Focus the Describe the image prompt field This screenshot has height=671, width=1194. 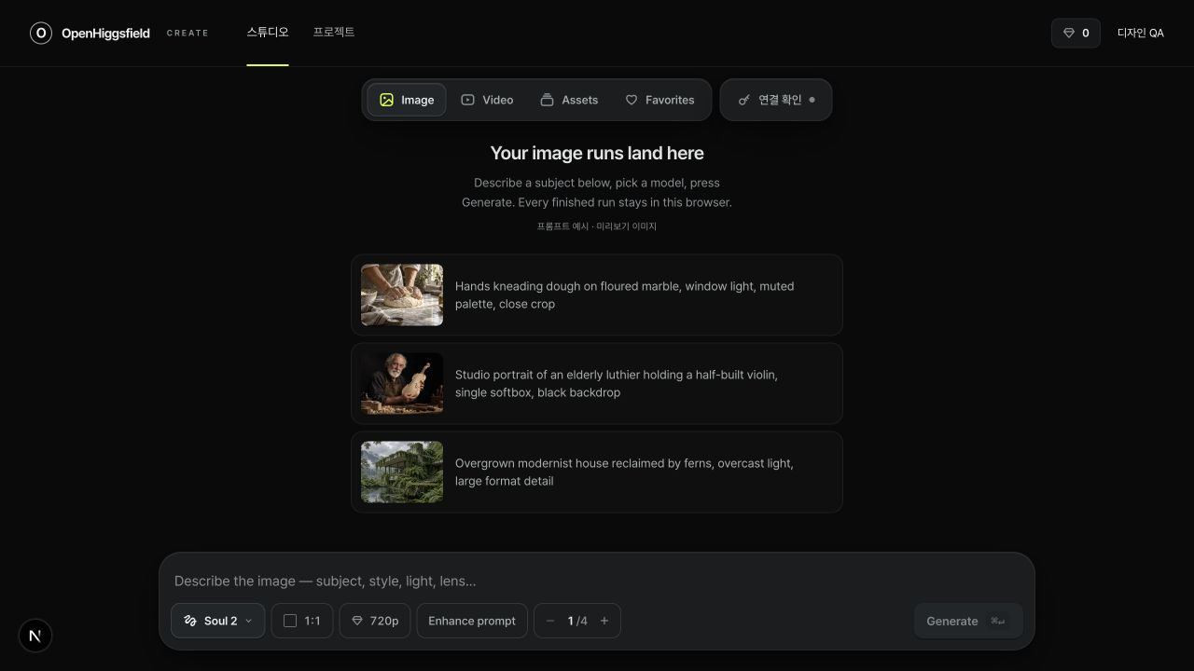597,581
